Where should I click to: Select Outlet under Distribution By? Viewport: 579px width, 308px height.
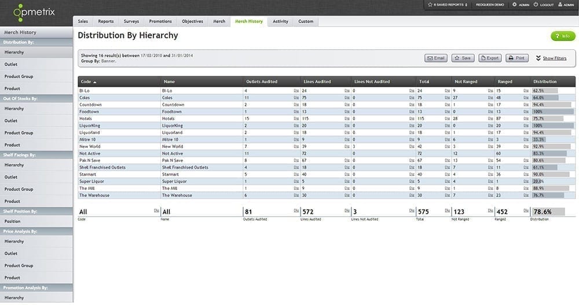(x=36, y=65)
